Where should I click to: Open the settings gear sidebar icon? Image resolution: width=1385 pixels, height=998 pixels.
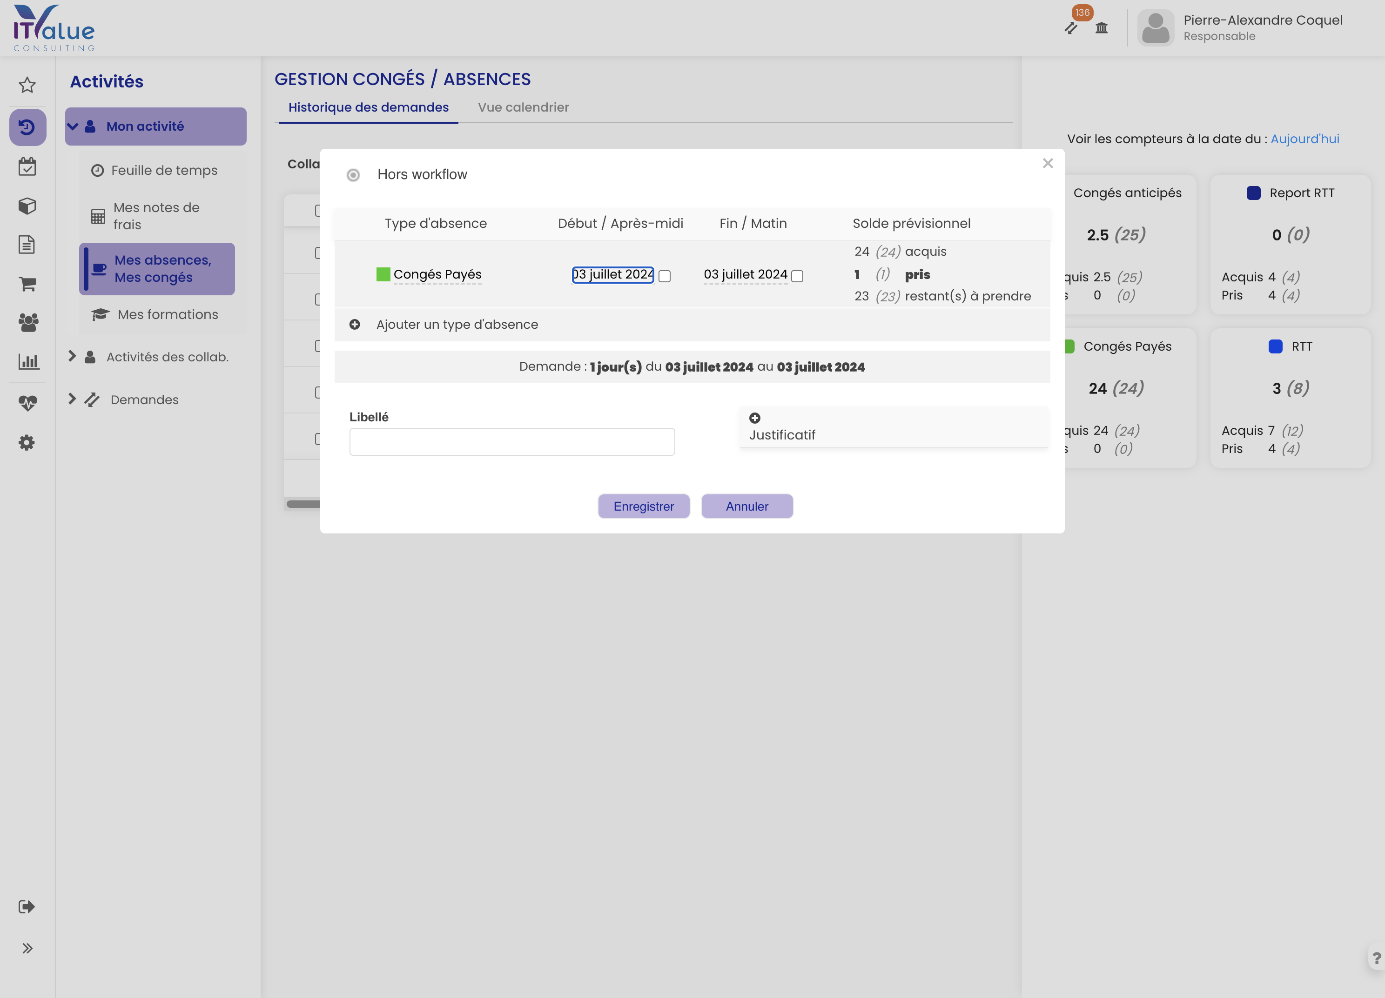coord(27,443)
